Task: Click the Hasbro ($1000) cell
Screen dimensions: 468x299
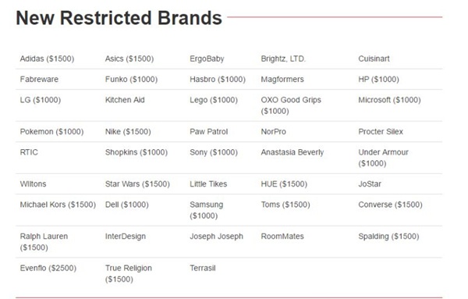Action: [218, 79]
